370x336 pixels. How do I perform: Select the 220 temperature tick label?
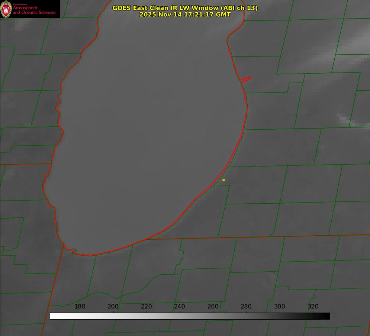click(147, 307)
